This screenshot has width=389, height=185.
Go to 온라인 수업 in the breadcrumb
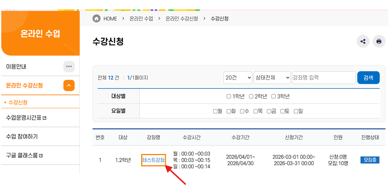141,19
